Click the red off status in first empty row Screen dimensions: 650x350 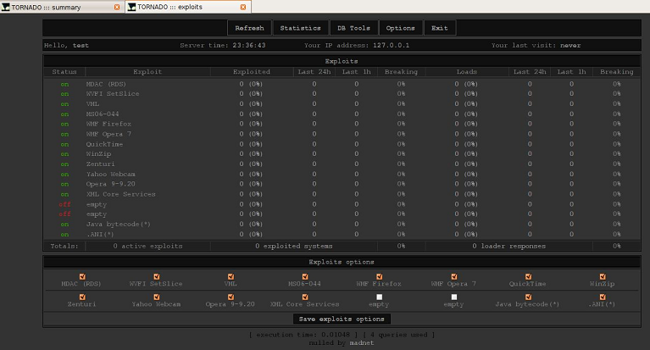click(64, 204)
